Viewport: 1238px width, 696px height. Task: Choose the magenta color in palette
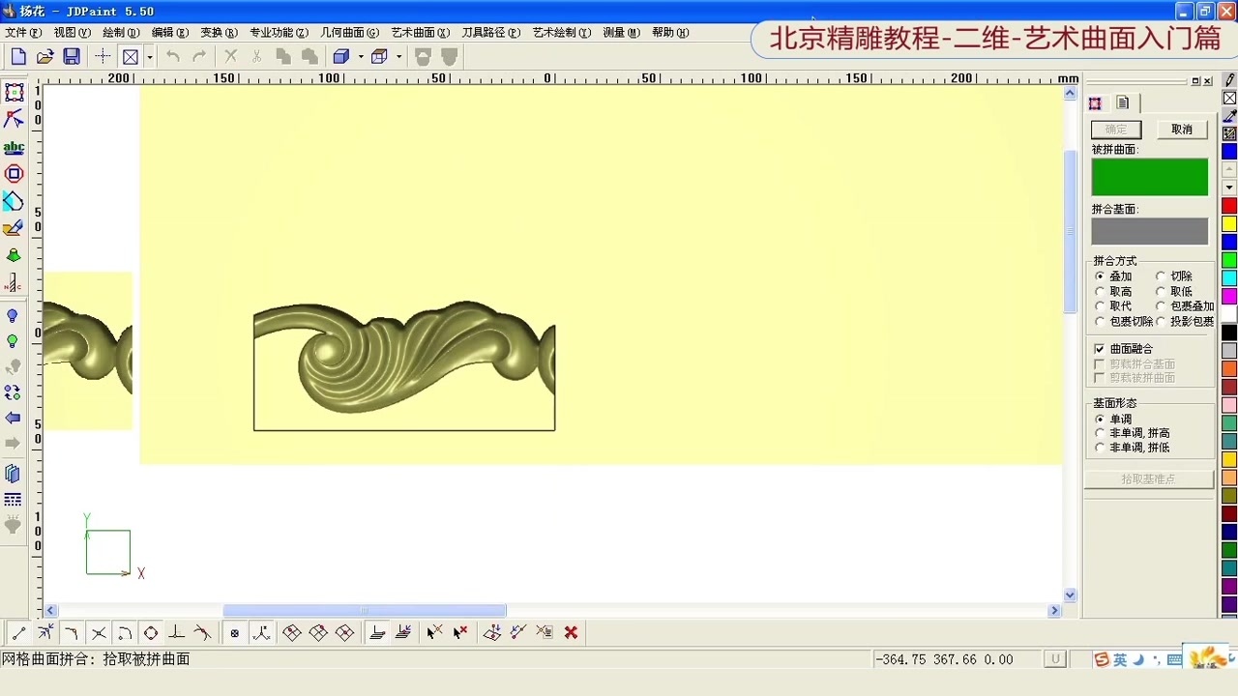coord(1229,297)
